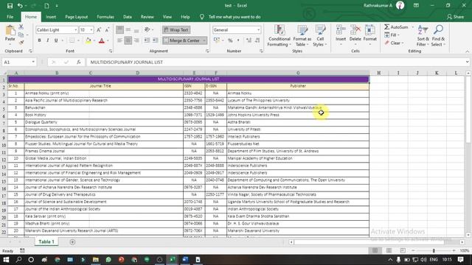Expand the Merge & Center options arrow
Viewport: 472px width, 265px height.
(x=204, y=40)
